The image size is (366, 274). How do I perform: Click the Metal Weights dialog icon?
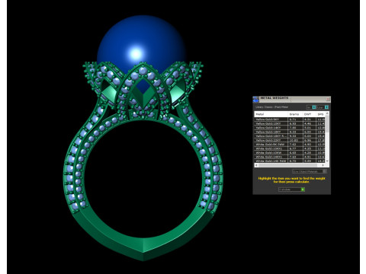click(x=255, y=100)
